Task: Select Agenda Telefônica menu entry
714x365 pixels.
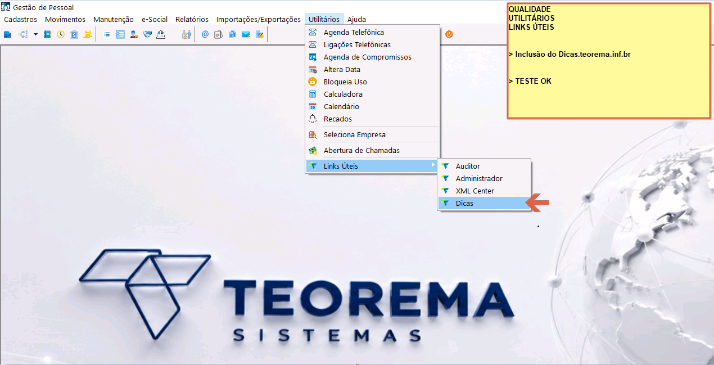Action: (372, 32)
